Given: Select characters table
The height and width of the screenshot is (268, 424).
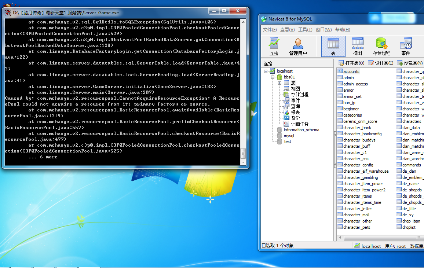Looking at the screenshot, I should [x=412, y=121].
